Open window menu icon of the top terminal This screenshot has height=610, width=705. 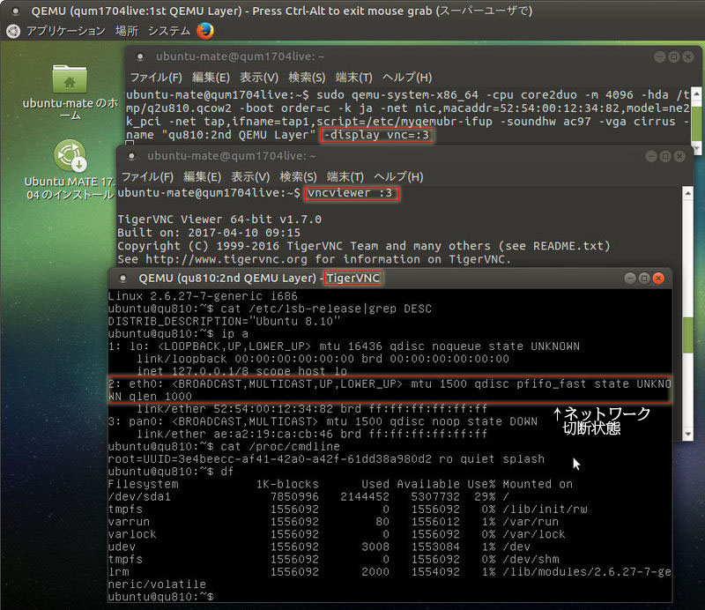point(140,56)
